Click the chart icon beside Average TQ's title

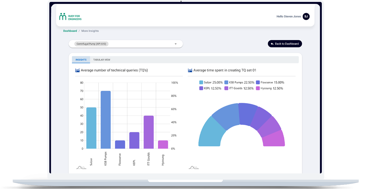point(77,70)
